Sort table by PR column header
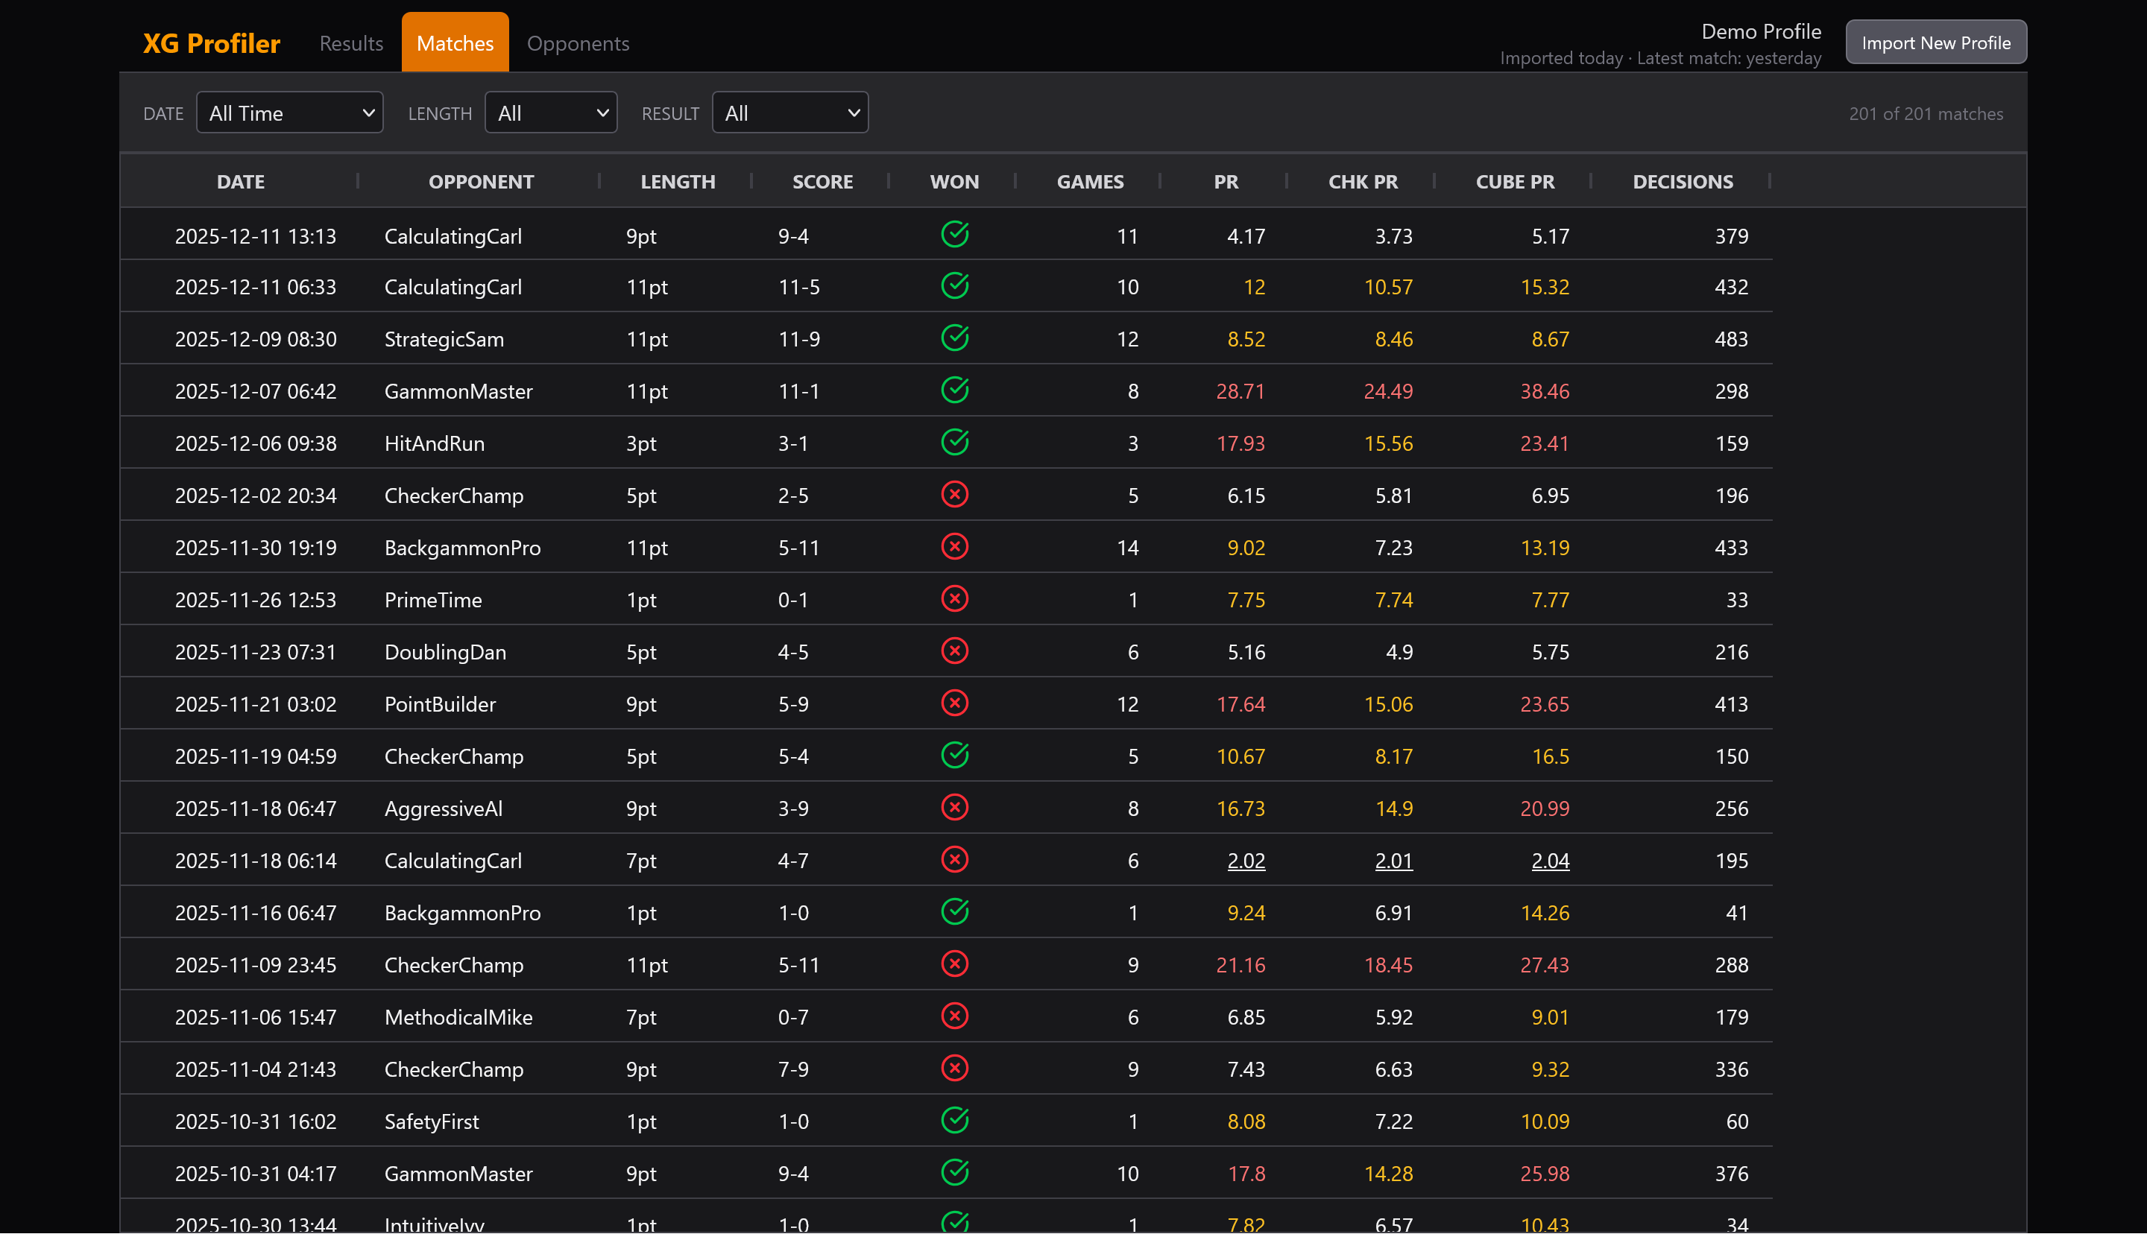This screenshot has height=1234, width=2147. click(x=1225, y=181)
